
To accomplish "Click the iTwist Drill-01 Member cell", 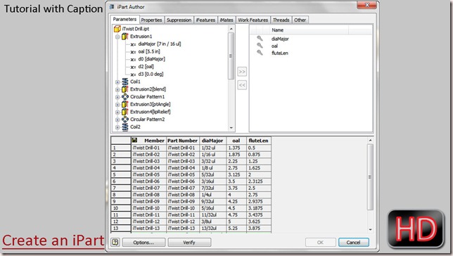I will point(148,148).
